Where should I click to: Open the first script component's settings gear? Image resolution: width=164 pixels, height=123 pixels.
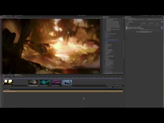pos(163,27)
